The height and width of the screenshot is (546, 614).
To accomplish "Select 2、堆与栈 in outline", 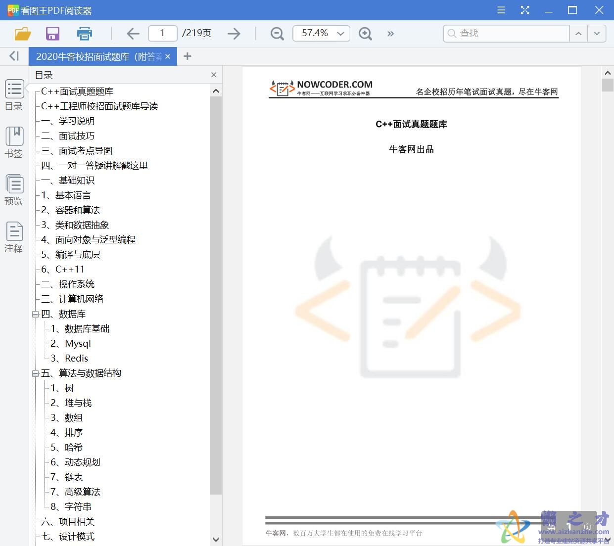I will pyautogui.click(x=71, y=403).
